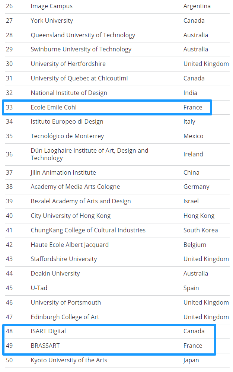
Task: Click Ireland in the country column
Action: coord(193,154)
